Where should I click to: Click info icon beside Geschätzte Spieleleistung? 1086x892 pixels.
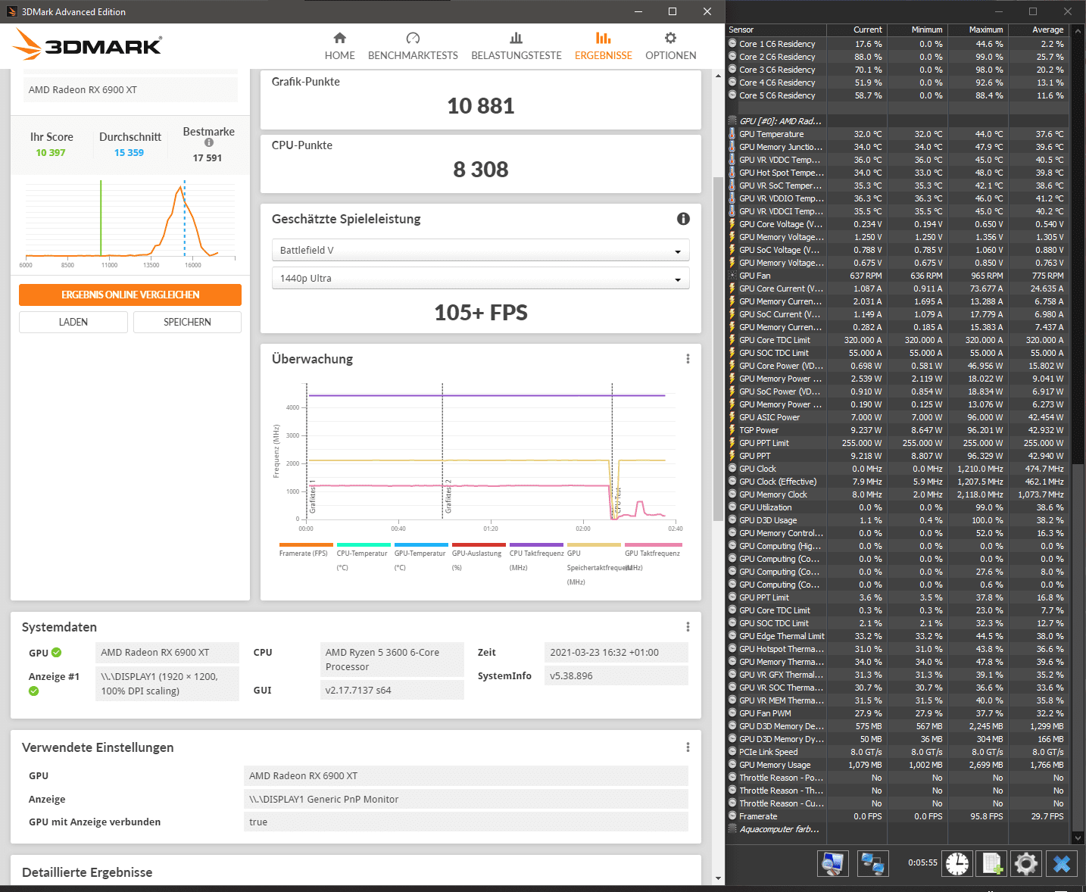click(x=683, y=219)
